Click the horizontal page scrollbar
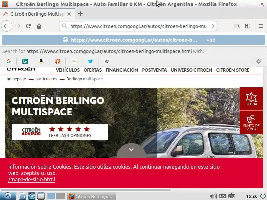 85,190
